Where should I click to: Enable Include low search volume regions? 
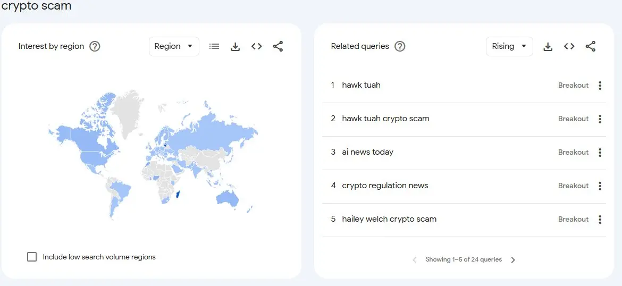pyautogui.click(x=32, y=257)
